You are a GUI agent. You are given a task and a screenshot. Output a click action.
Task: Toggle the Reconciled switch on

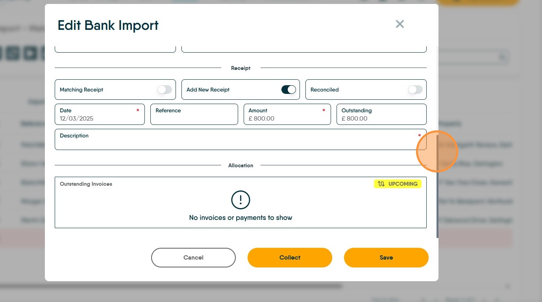415,90
